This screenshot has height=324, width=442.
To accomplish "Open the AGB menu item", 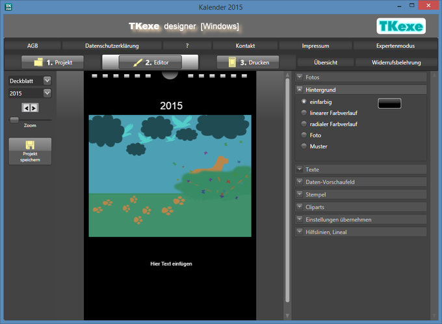I will coord(32,46).
